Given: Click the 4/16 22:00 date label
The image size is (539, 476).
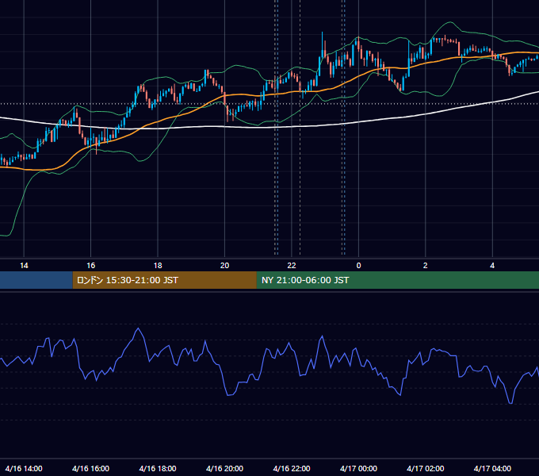Looking at the screenshot, I should (x=292, y=468).
